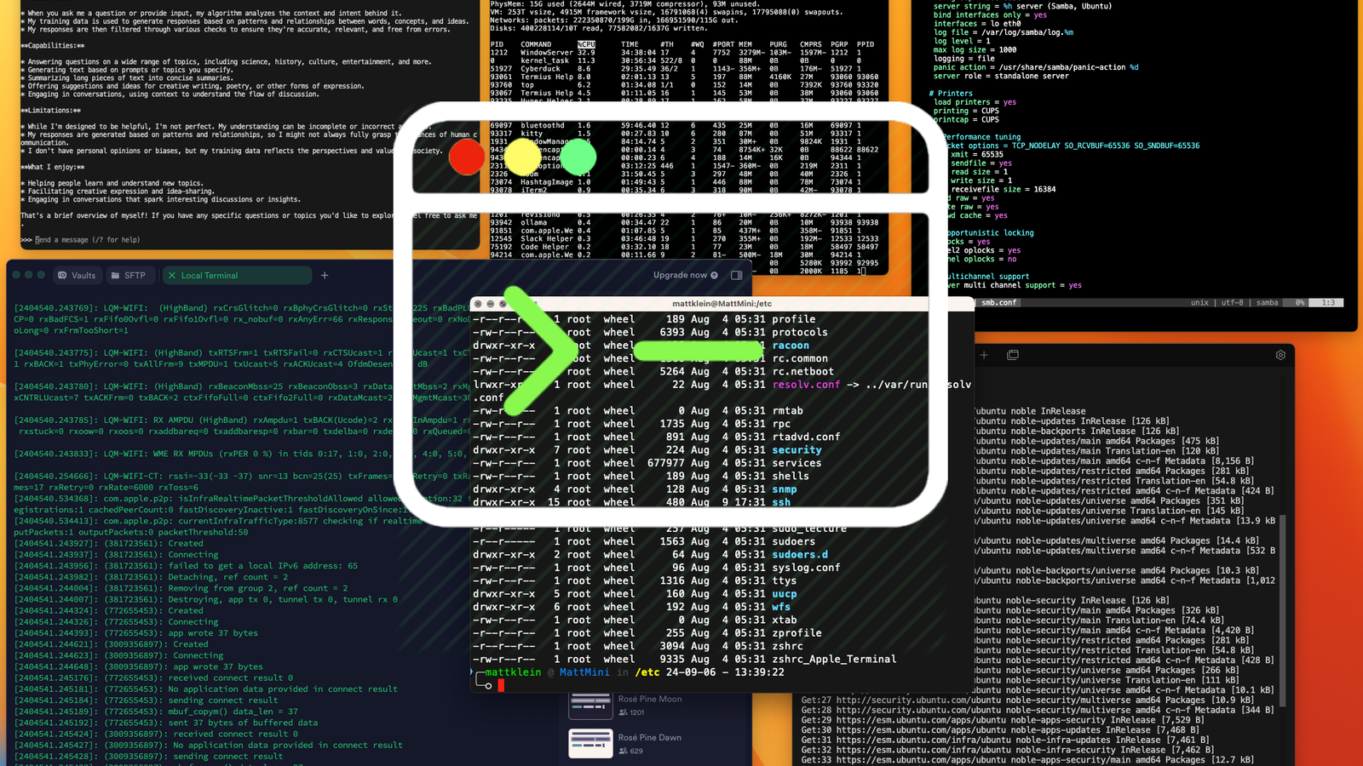Image resolution: width=1363 pixels, height=766 pixels.
Task: Click the 'resolv.conf' symlink entry
Action: pos(806,385)
